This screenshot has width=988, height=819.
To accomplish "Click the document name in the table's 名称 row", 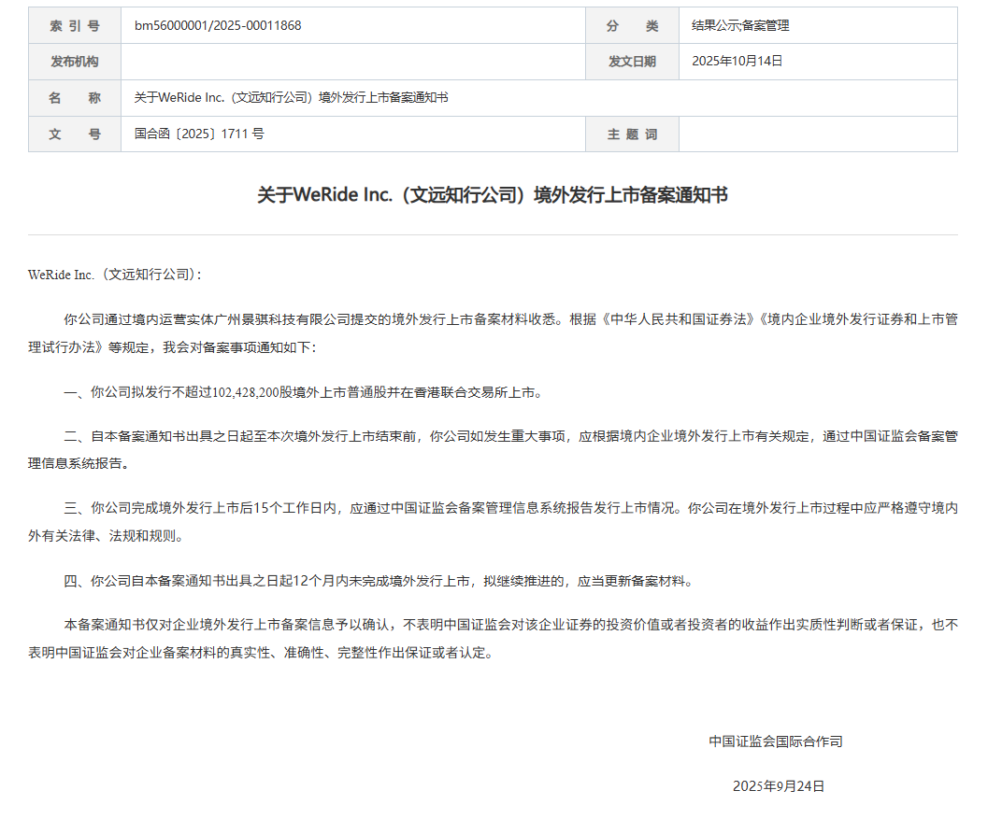I will coord(291,98).
